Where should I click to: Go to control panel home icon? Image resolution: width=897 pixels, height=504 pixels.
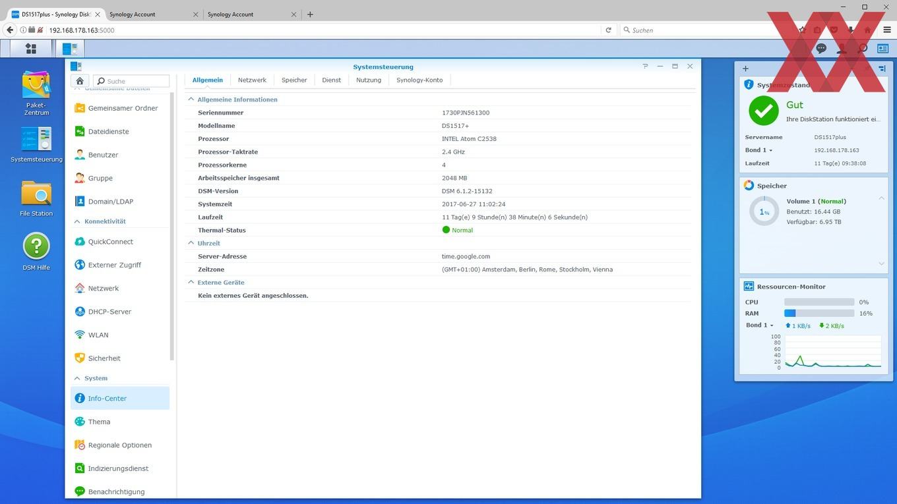(x=80, y=81)
